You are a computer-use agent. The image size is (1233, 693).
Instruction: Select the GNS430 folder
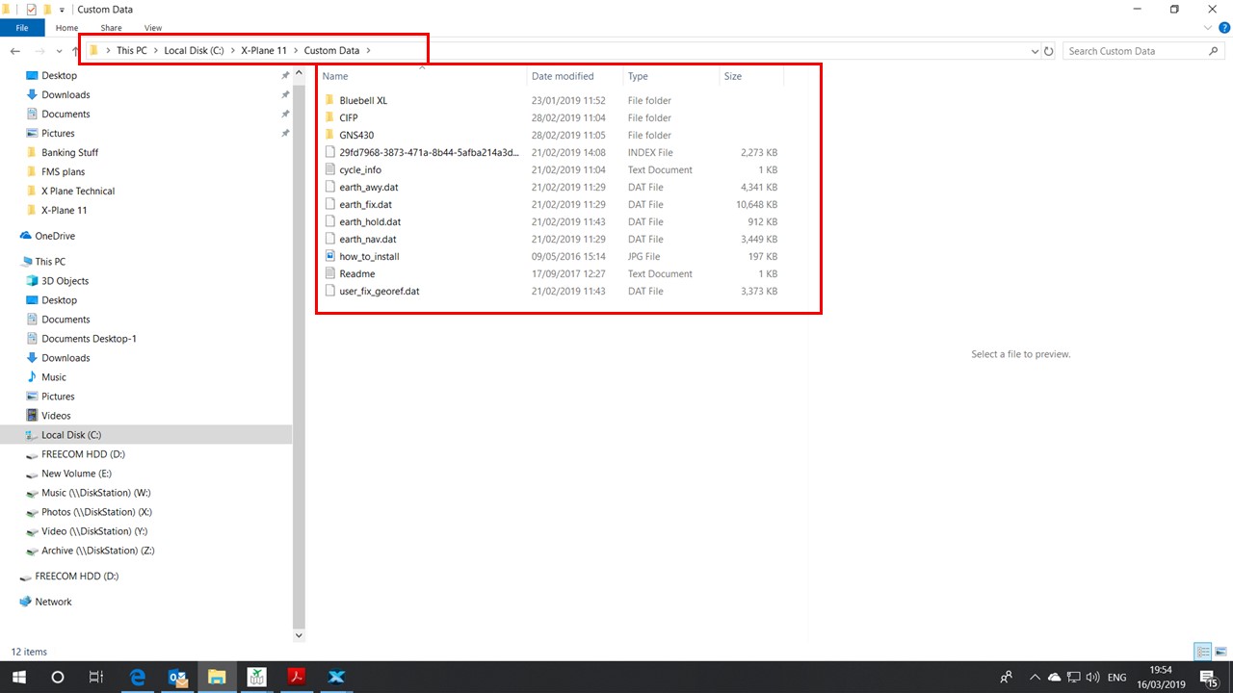pos(355,135)
